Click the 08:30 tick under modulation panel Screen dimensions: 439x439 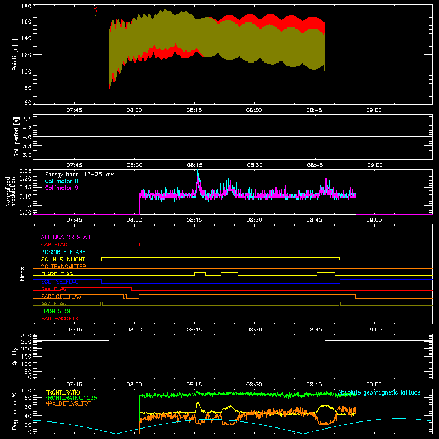coord(254,220)
